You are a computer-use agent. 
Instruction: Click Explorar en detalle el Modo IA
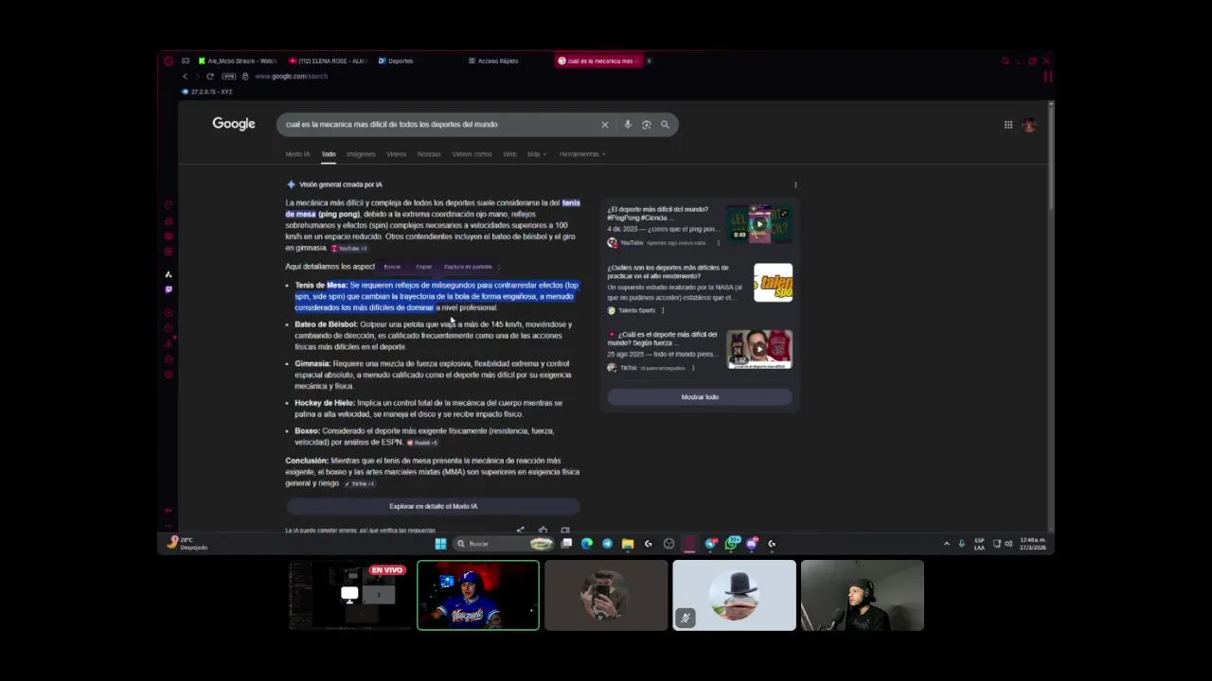click(433, 506)
